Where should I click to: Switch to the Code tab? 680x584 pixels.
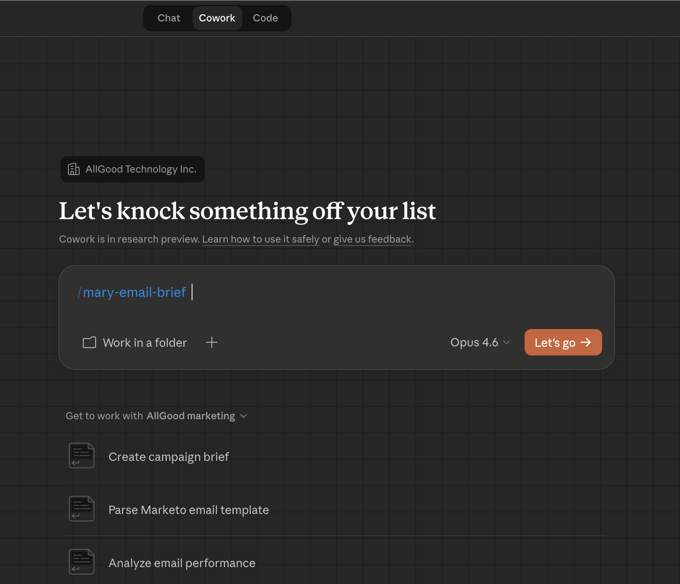click(x=265, y=18)
